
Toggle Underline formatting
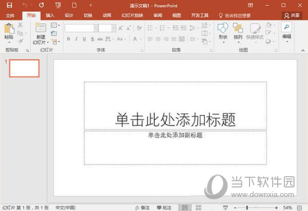[x=84, y=39]
